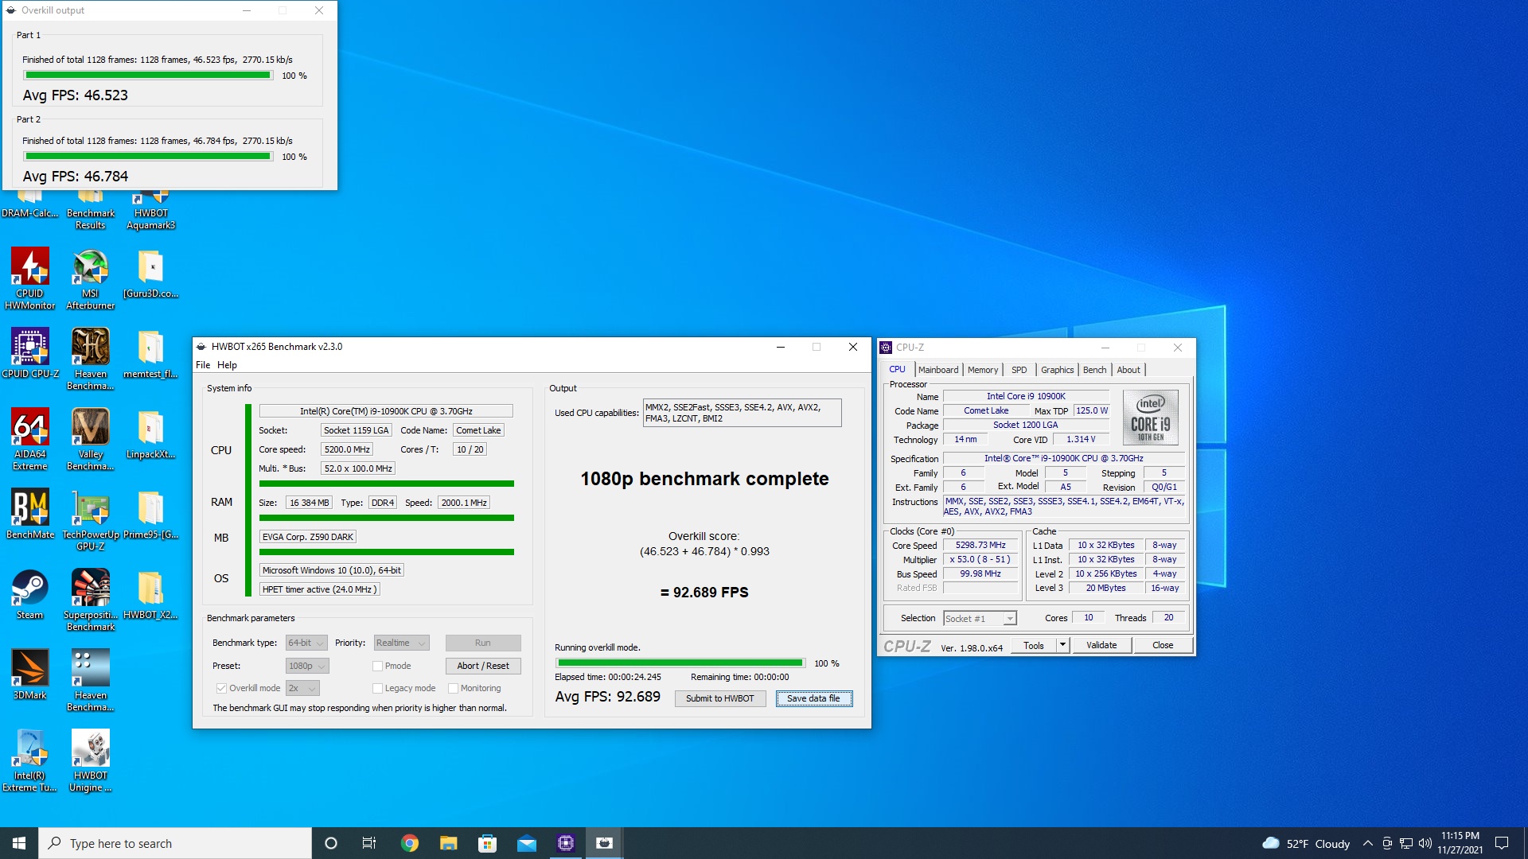Open Cortana circle icon on taskbar
The height and width of the screenshot is (859, 1528).
(331, 843)
